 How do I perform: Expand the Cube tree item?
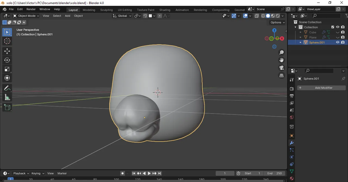(300, 32)
